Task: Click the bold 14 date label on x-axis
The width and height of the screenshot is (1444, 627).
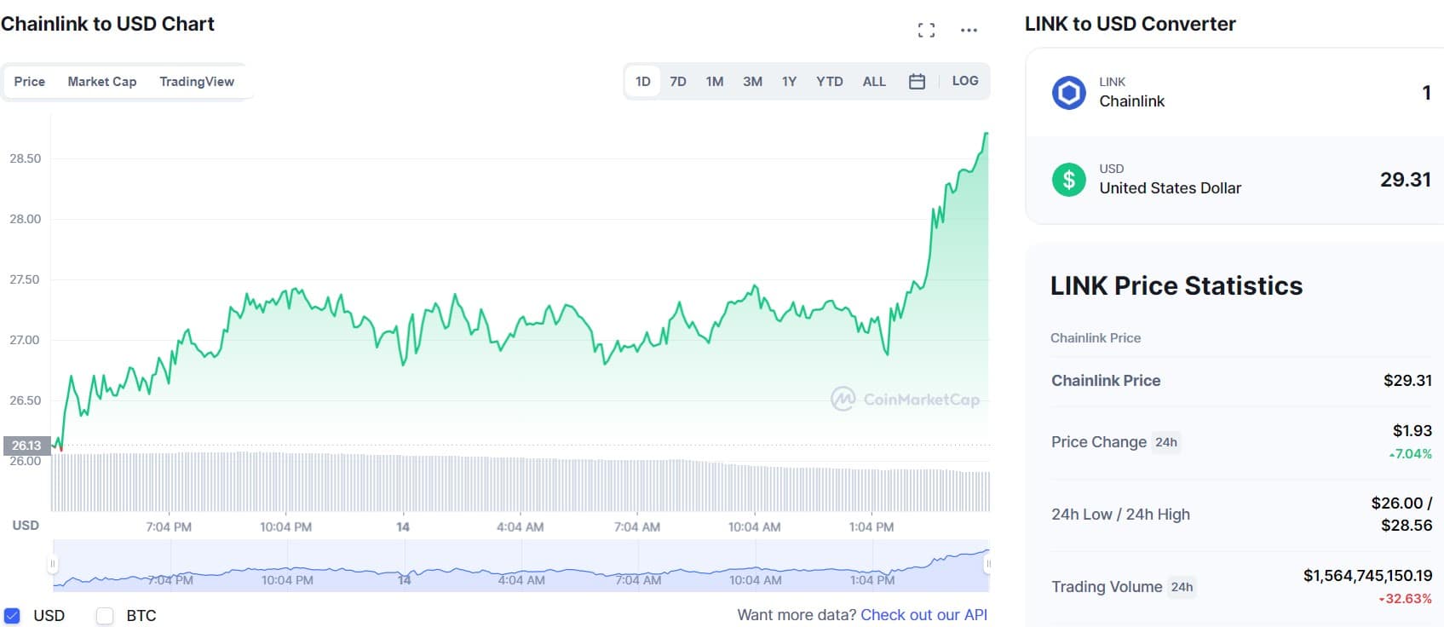Action: coord(403,527)
